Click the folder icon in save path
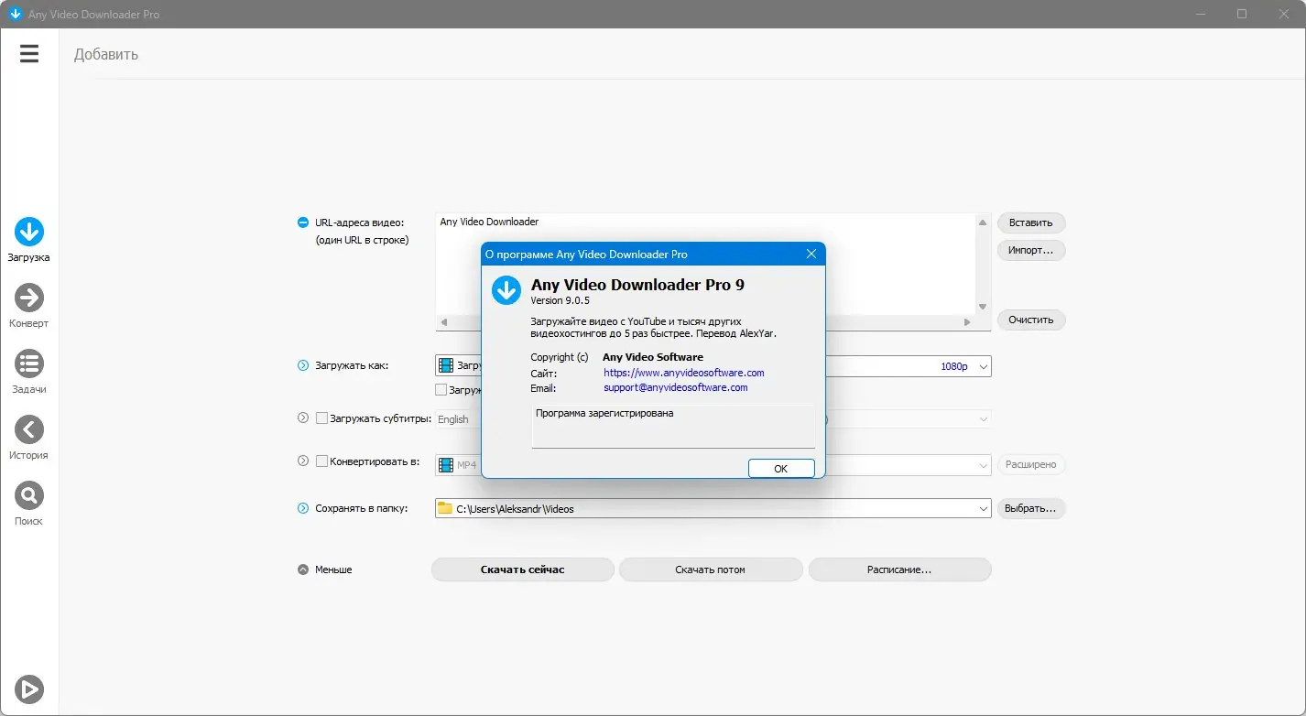This screenshot has width=1306, height=716. (445, 508)
